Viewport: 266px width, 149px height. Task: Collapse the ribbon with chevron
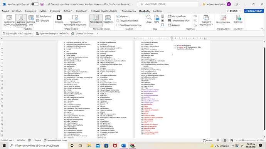click(x=262, y=28)
